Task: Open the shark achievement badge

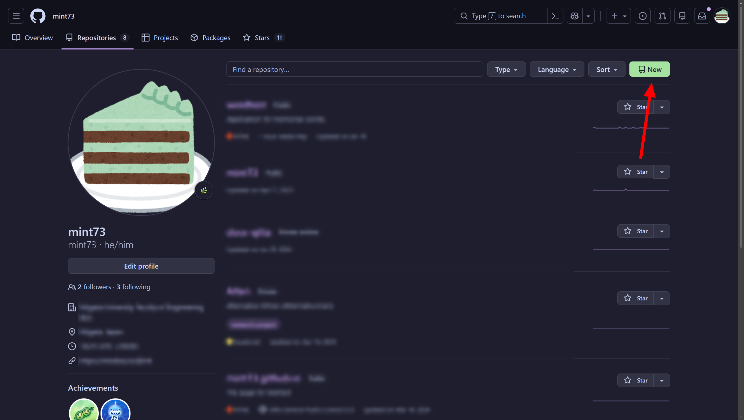Action: point(115,410)
